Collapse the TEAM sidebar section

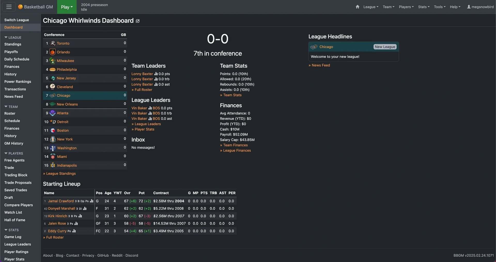tap(6, 107)
